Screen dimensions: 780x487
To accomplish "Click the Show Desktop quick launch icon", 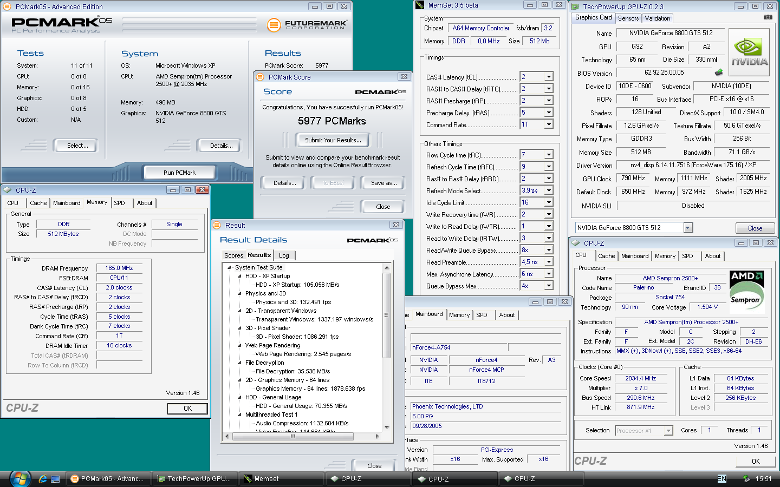I will [x=55, y=479].
